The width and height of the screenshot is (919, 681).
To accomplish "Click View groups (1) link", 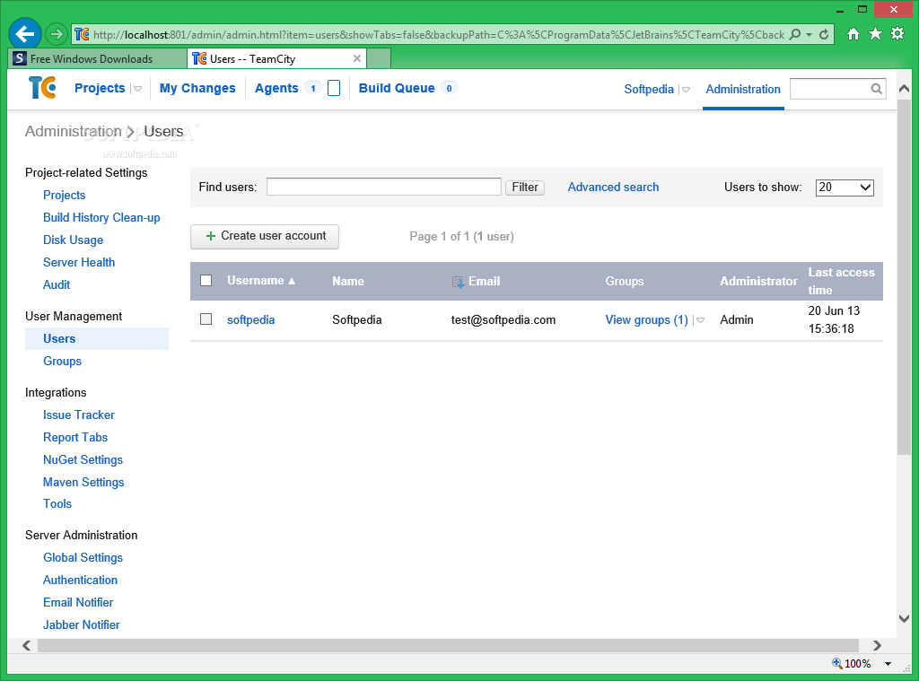I will (646, 320).
